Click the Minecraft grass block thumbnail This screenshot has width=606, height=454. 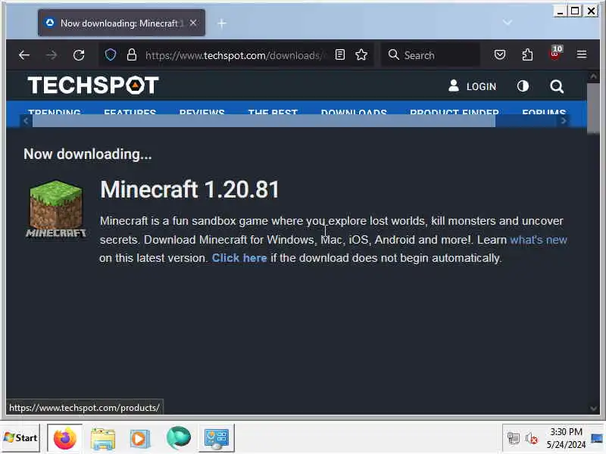pos(56,209)
